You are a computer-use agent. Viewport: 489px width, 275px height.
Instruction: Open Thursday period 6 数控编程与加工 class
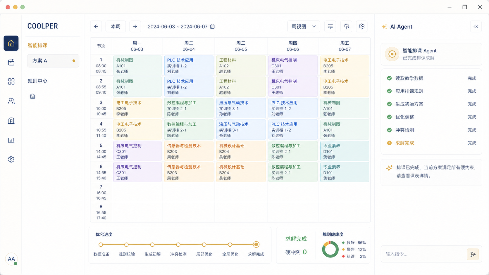293,172
